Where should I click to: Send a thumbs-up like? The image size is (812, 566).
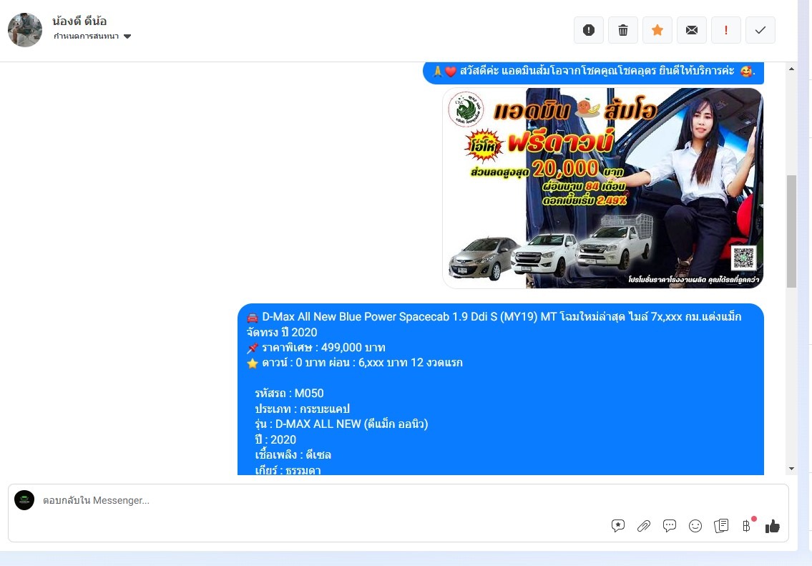coord(772,526)
